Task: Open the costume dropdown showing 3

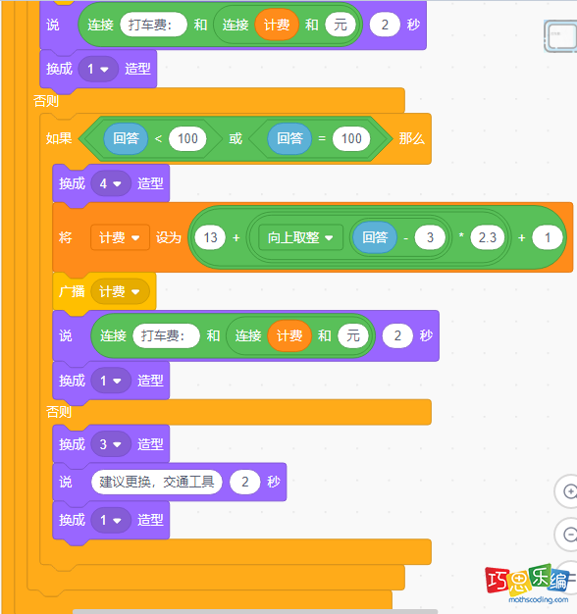Action: [x=111, y=444]
